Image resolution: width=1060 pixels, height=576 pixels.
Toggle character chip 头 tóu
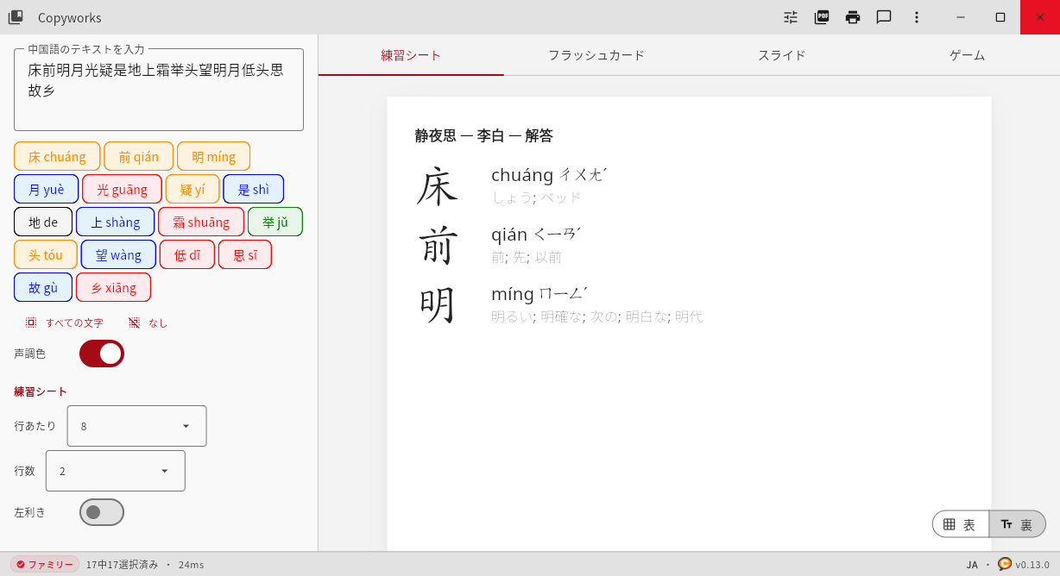46,254
